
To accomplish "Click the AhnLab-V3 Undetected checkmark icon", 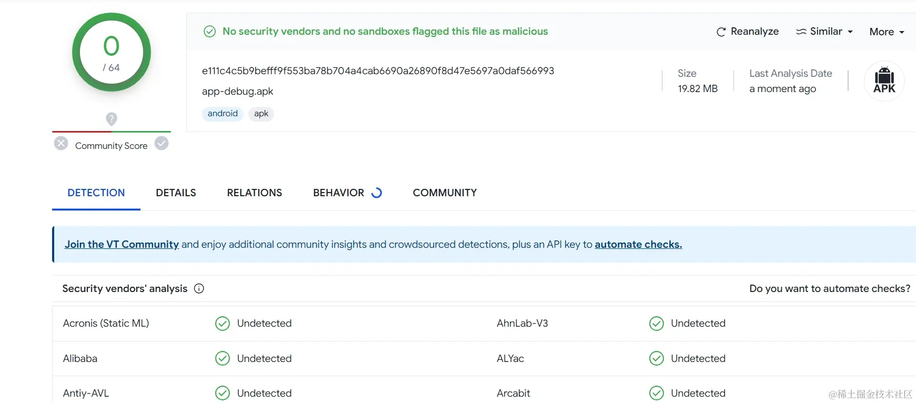I will [x=656, y=324].
